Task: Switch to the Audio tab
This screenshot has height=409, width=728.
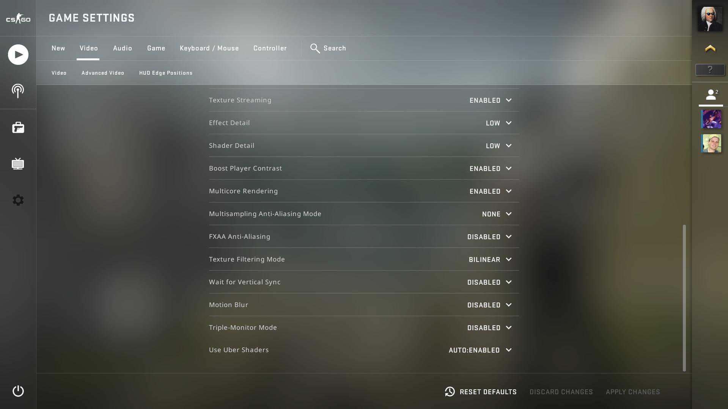Action: (123, 48)
